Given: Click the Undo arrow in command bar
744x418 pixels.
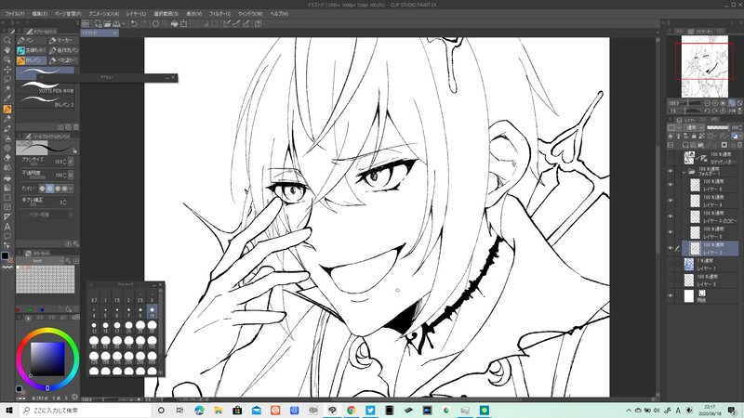Looking at the screenshot, I should 134,24.
